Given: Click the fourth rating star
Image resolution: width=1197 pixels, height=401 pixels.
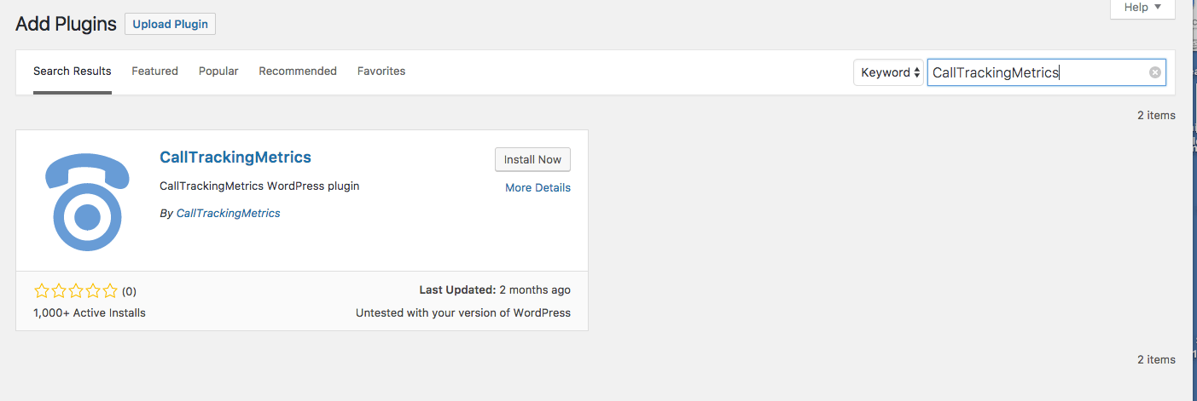Looking at the screenshot, I should 92,290.
